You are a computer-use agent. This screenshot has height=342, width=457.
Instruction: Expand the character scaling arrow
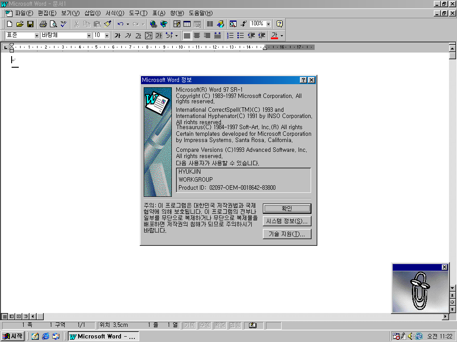[176, 36]
